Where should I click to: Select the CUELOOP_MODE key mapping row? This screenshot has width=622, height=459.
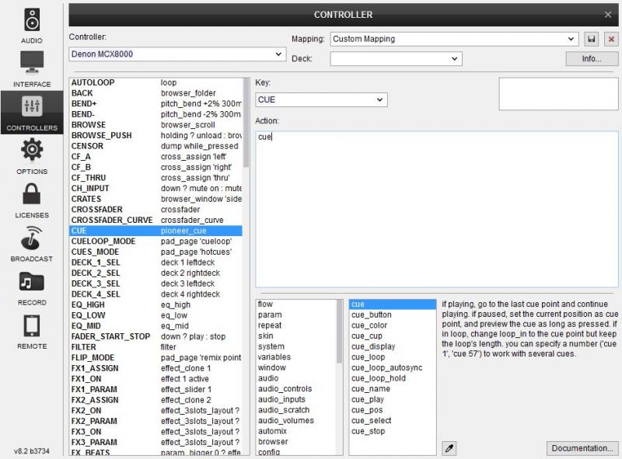[155, 241]
